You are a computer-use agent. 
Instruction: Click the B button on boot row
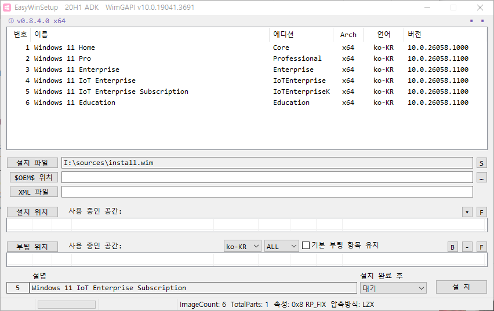(x=452, y=247)
